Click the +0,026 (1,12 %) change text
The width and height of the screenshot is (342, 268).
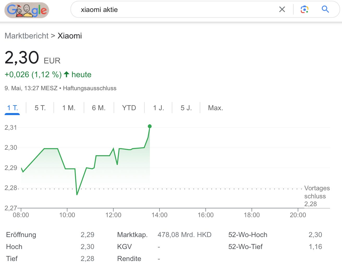(33, 75)
